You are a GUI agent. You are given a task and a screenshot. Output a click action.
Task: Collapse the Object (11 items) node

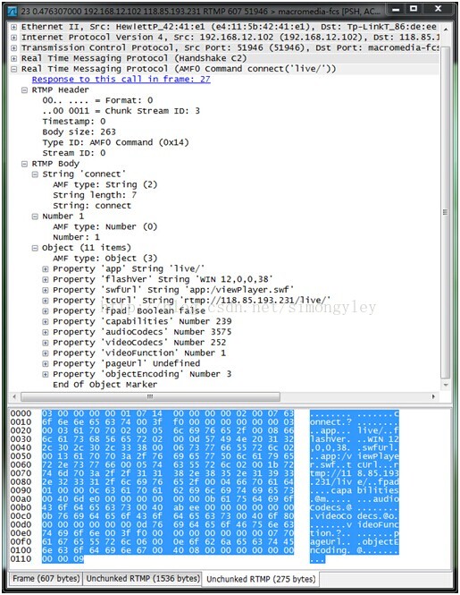[35, 248]
